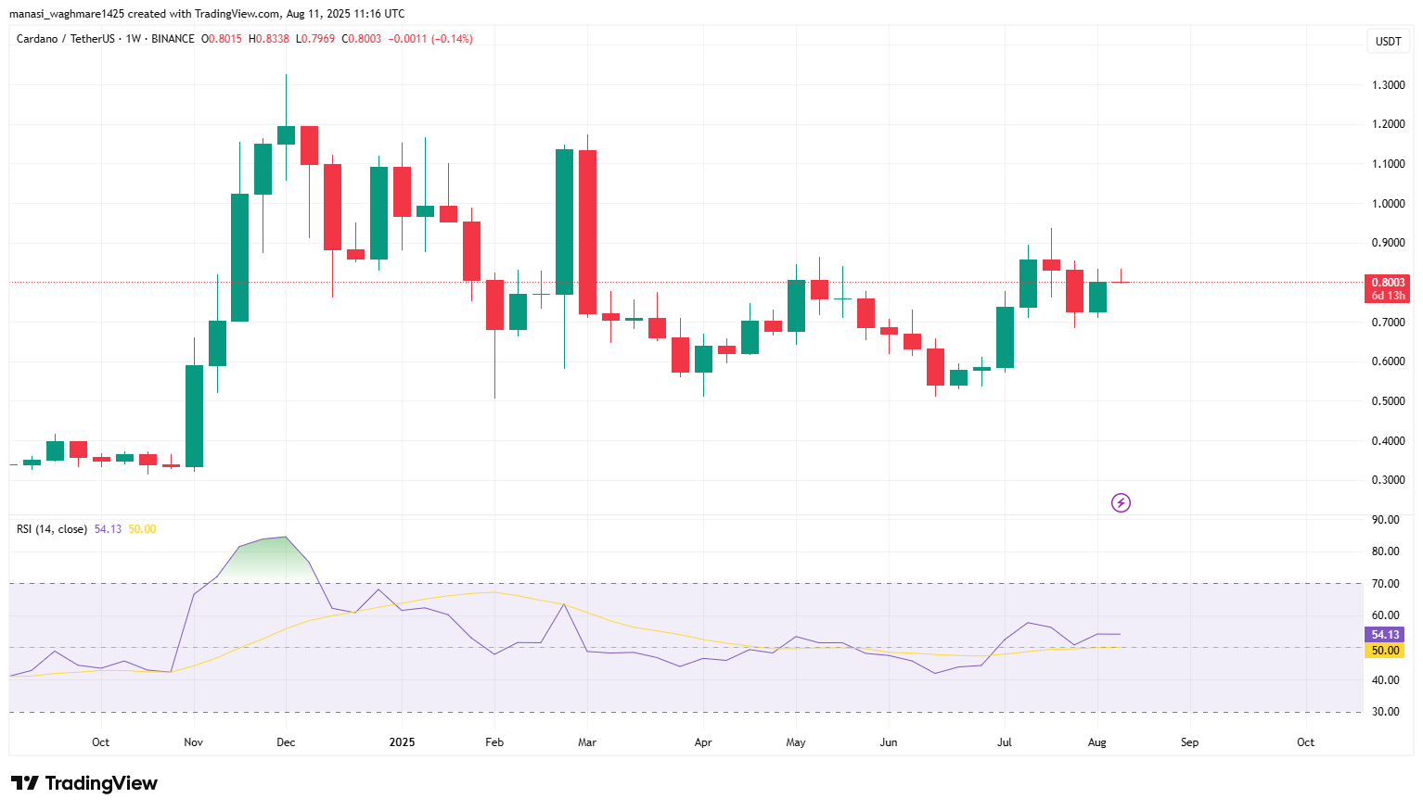
Task: Click the red 0.8003 price label
Action: tap(1386, 281)
